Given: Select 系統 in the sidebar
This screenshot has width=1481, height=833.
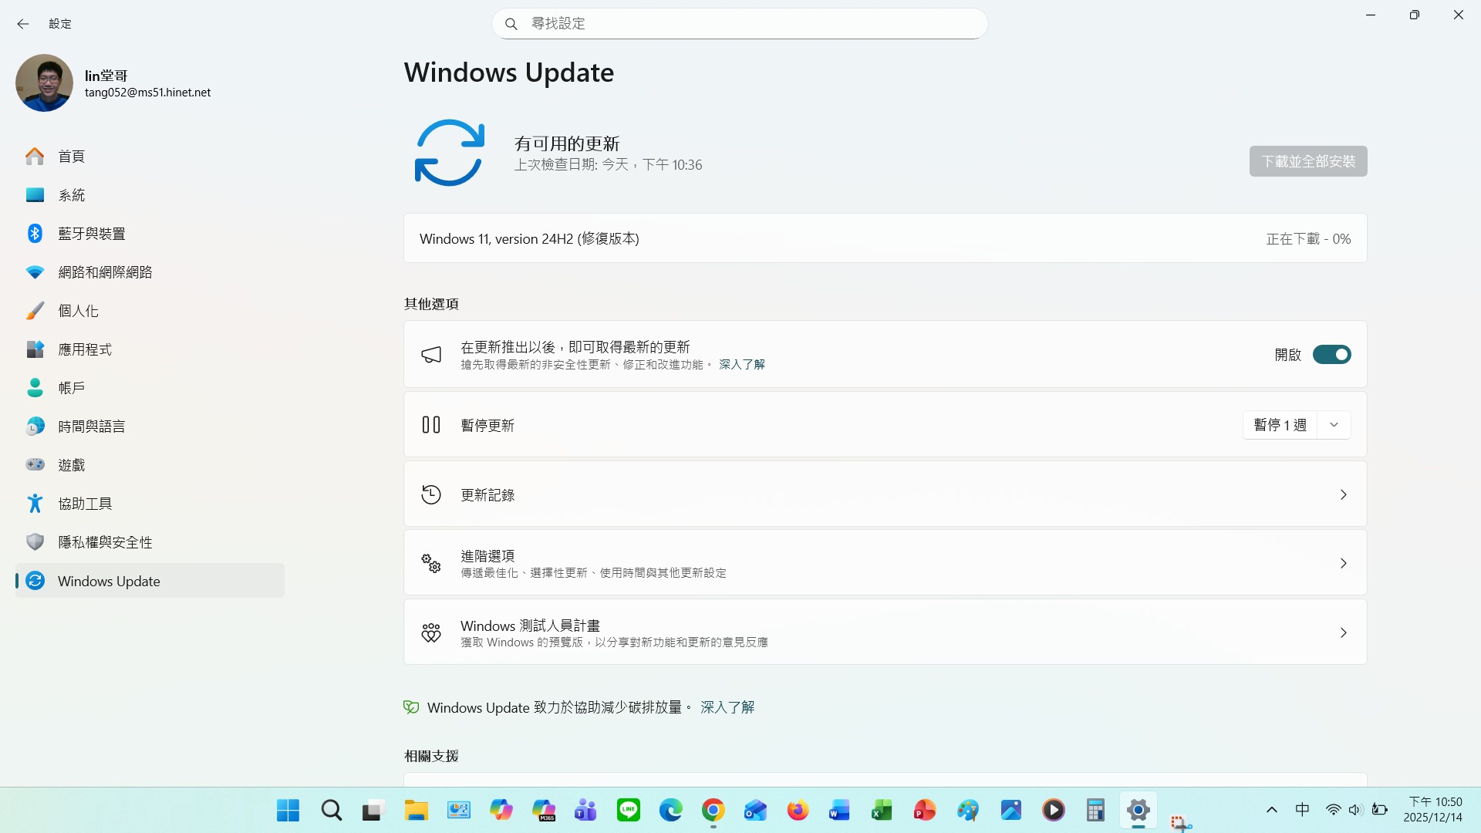Looking at the screenshot, I should coord(73,194).
